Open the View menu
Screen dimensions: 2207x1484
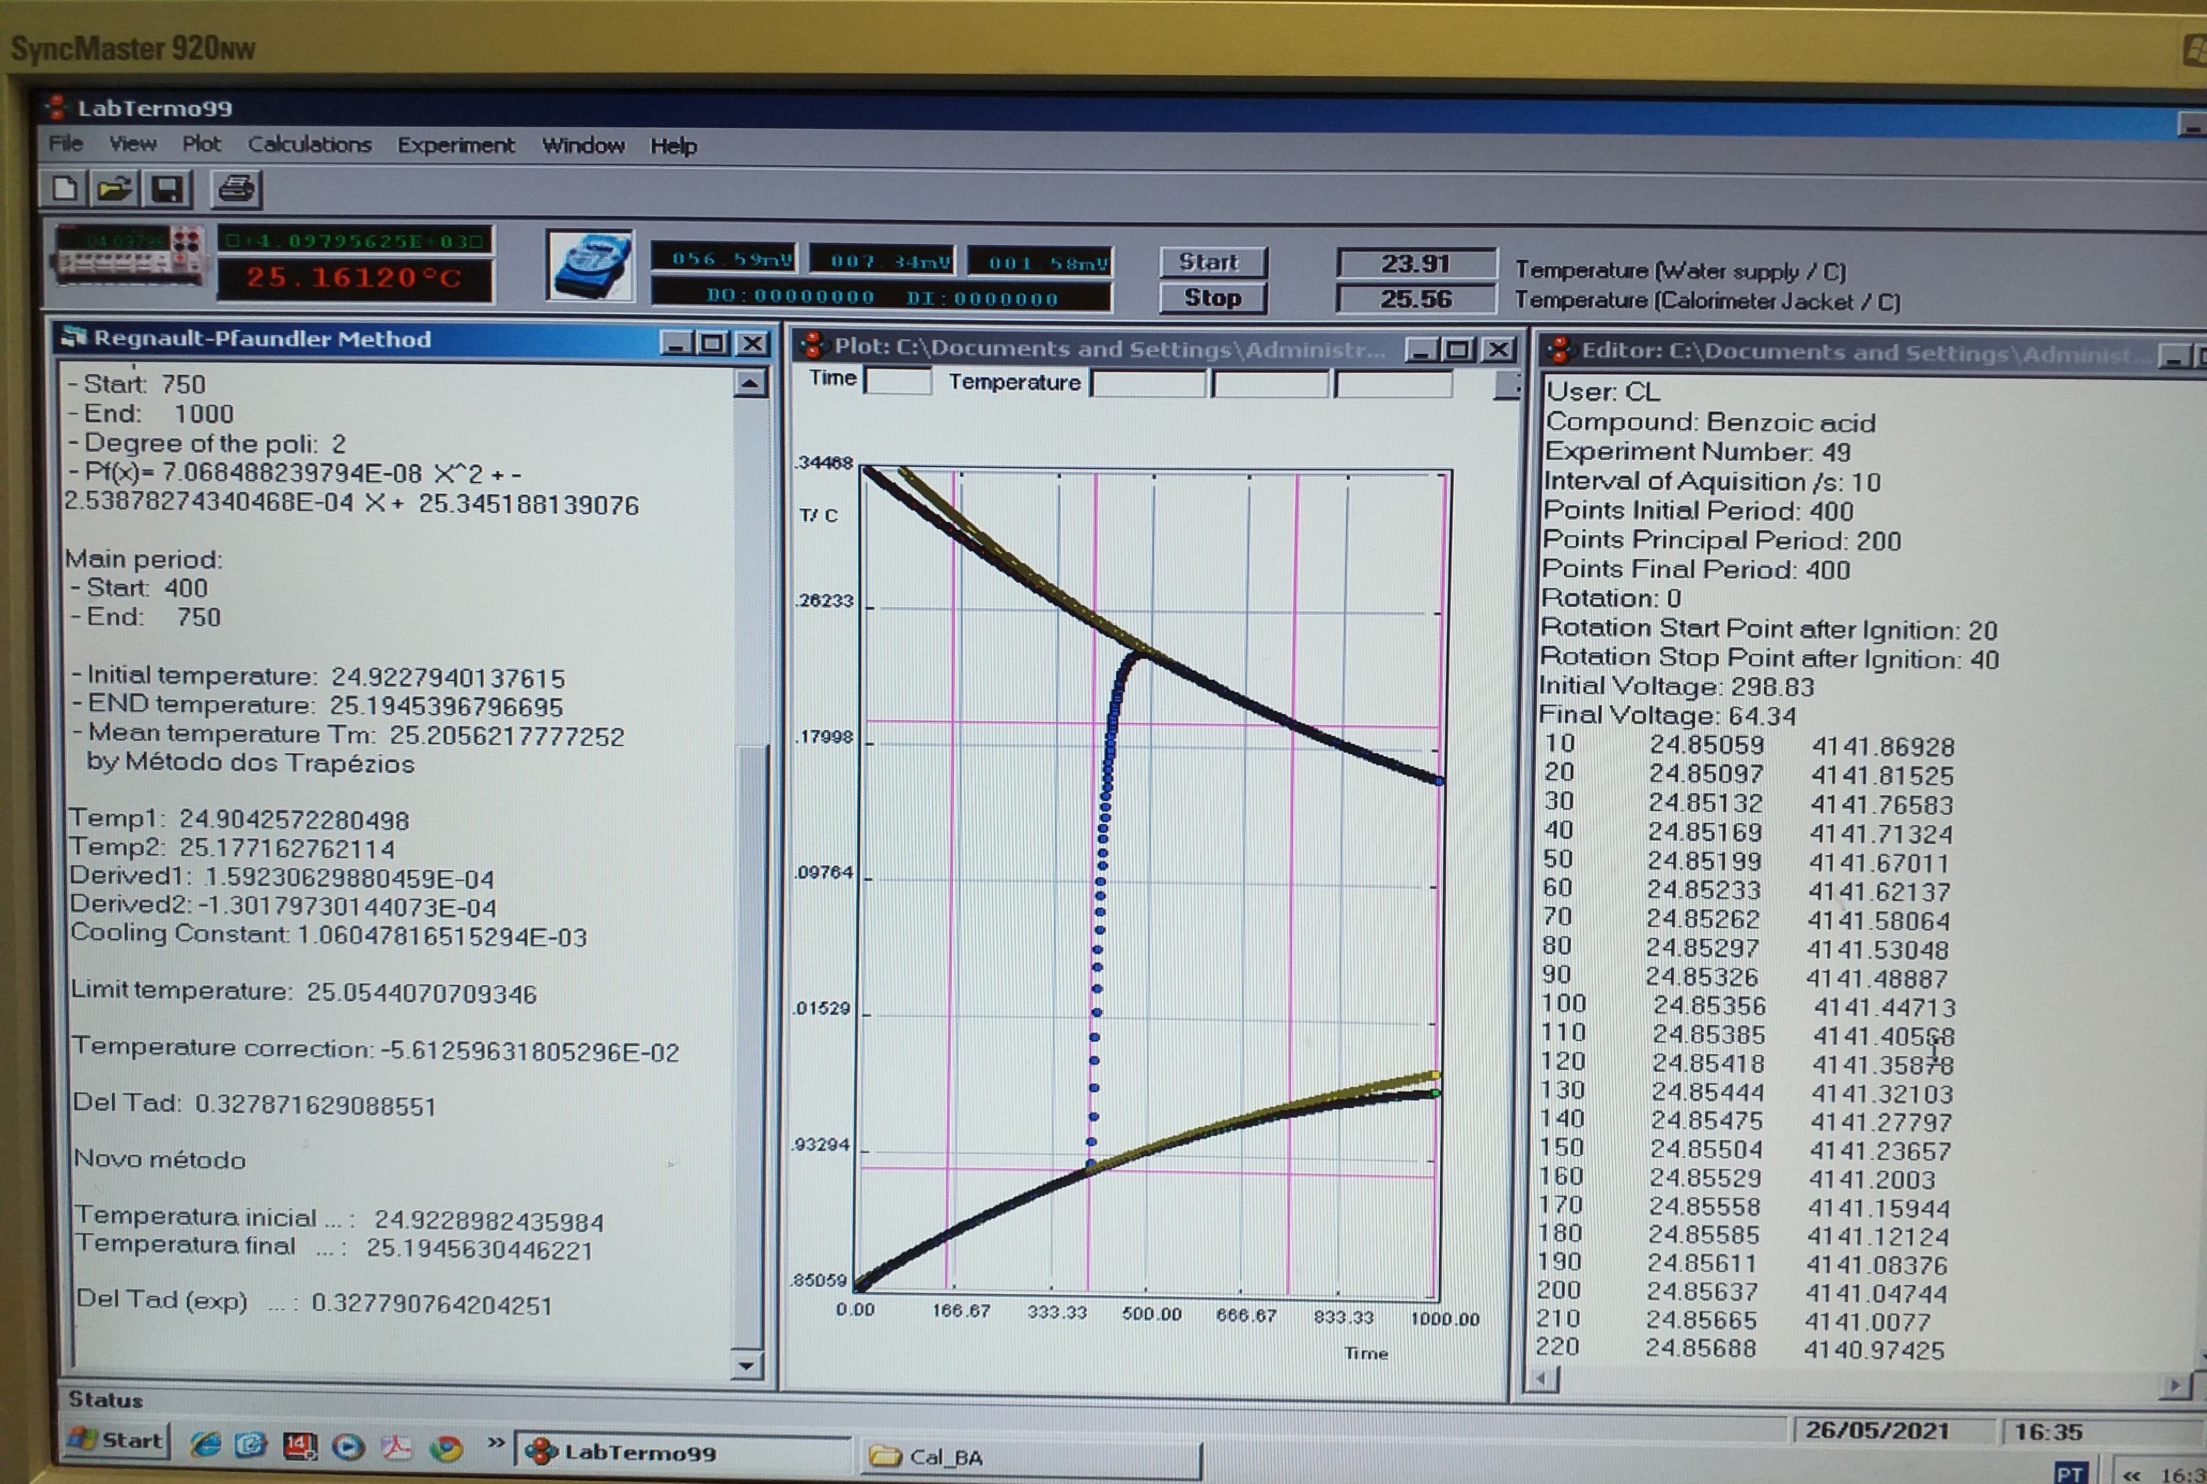tap(133, 143)
